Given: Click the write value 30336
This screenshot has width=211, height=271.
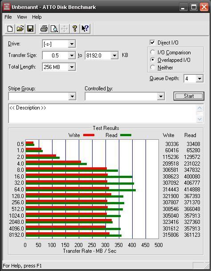Looking at the screenshot, I should coord(172,144).
